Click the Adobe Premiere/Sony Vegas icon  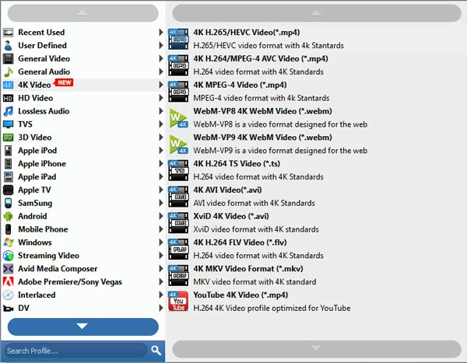[8, 282]
